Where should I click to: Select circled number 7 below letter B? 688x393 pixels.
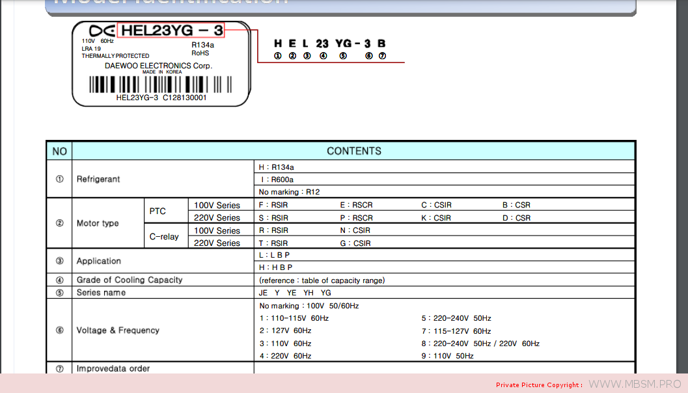(382, 56)
